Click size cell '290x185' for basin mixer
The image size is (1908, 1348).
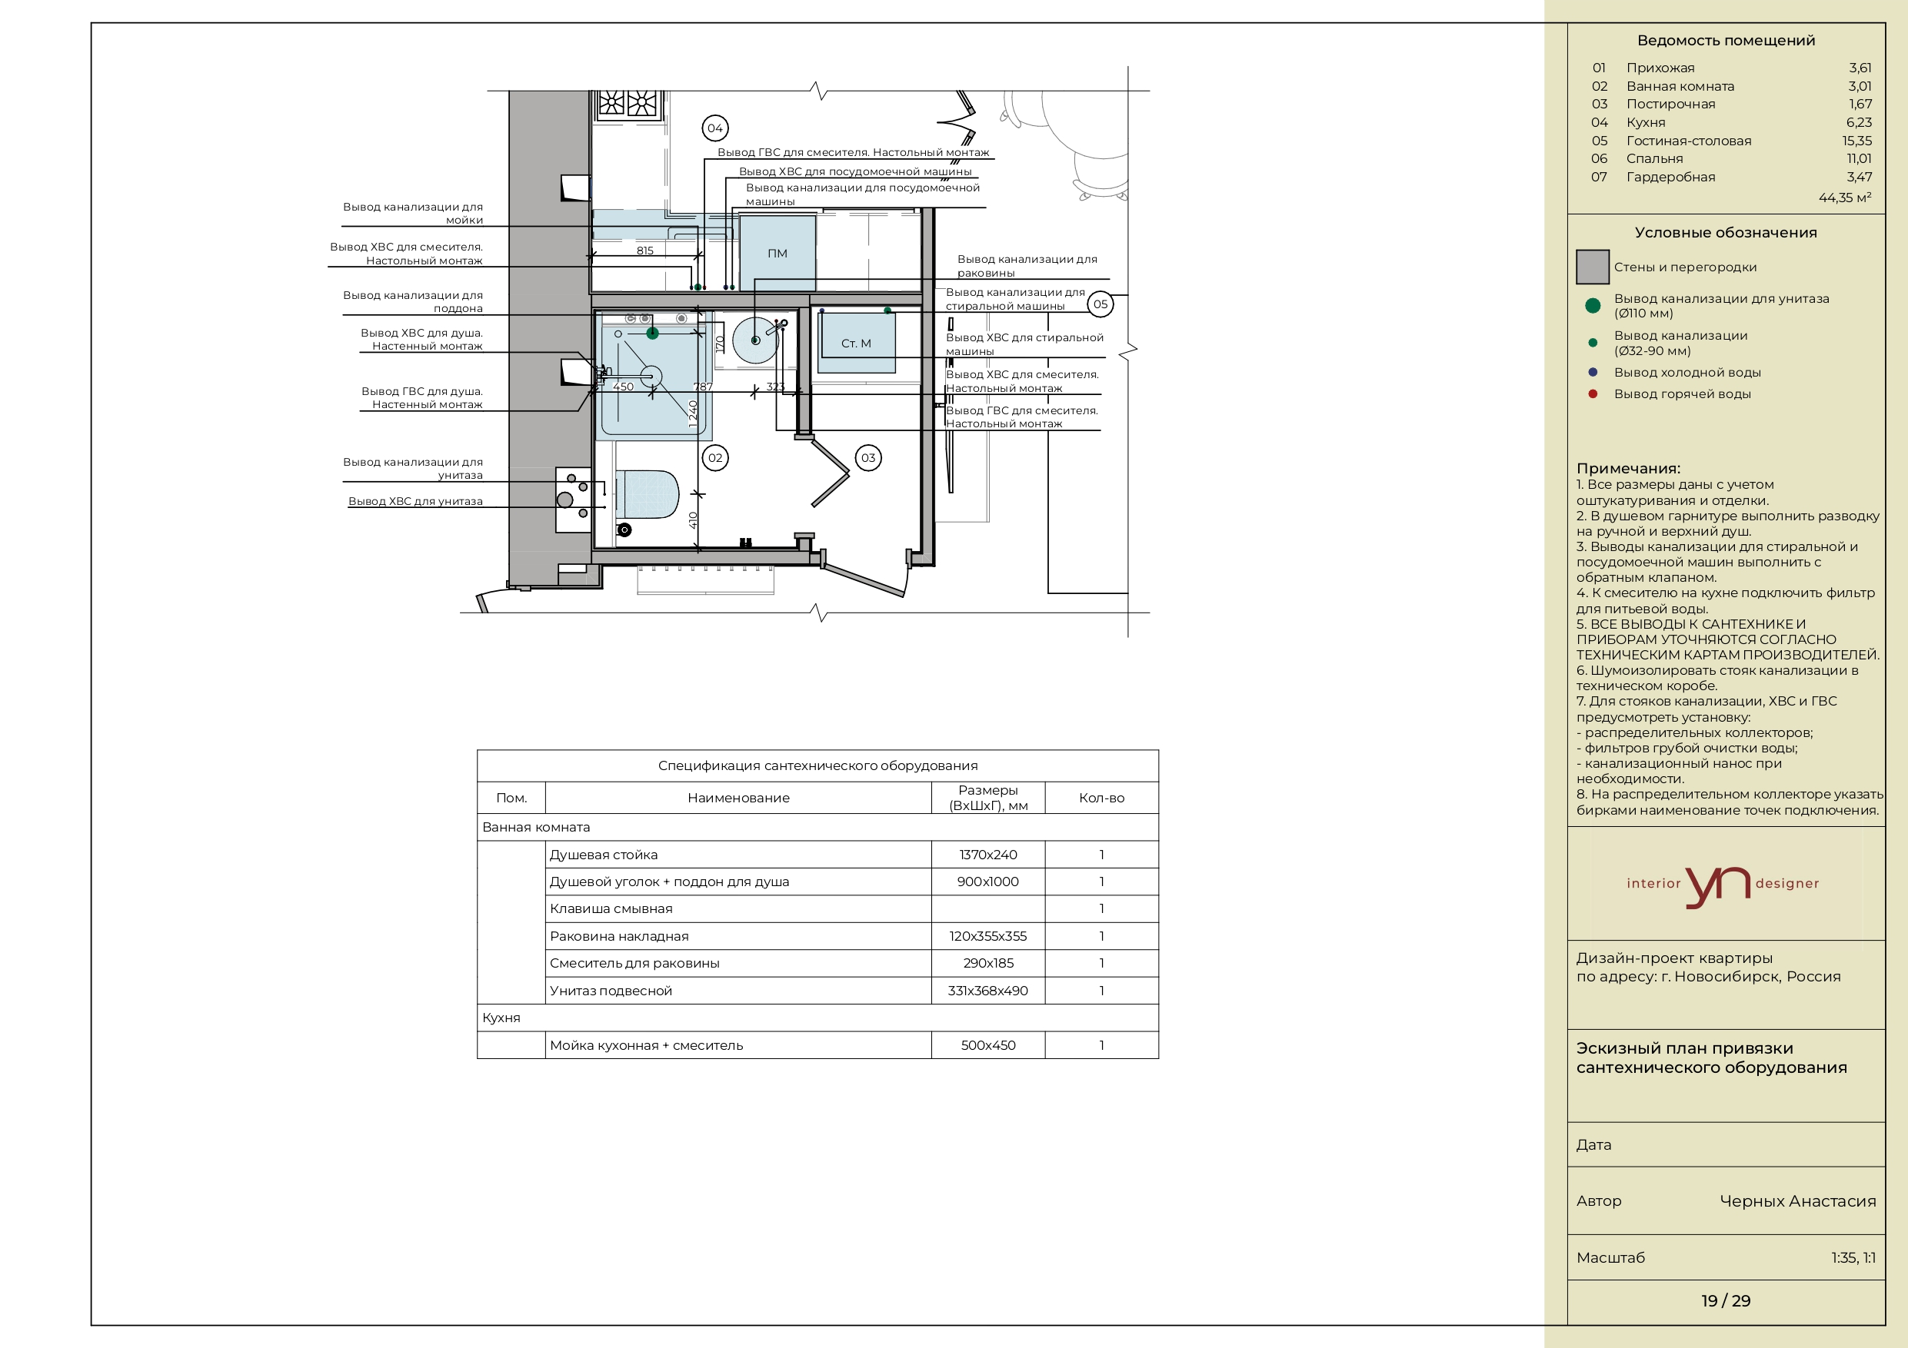988,963
